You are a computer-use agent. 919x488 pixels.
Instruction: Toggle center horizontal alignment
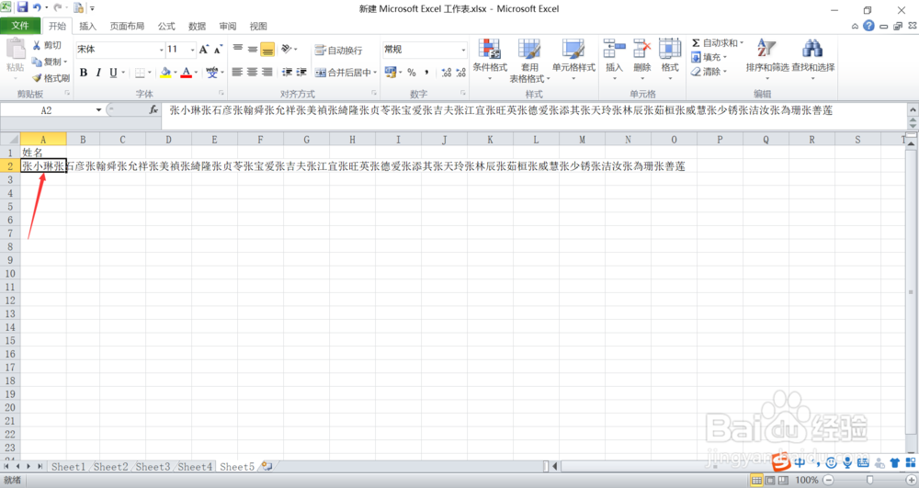(252, 73)
